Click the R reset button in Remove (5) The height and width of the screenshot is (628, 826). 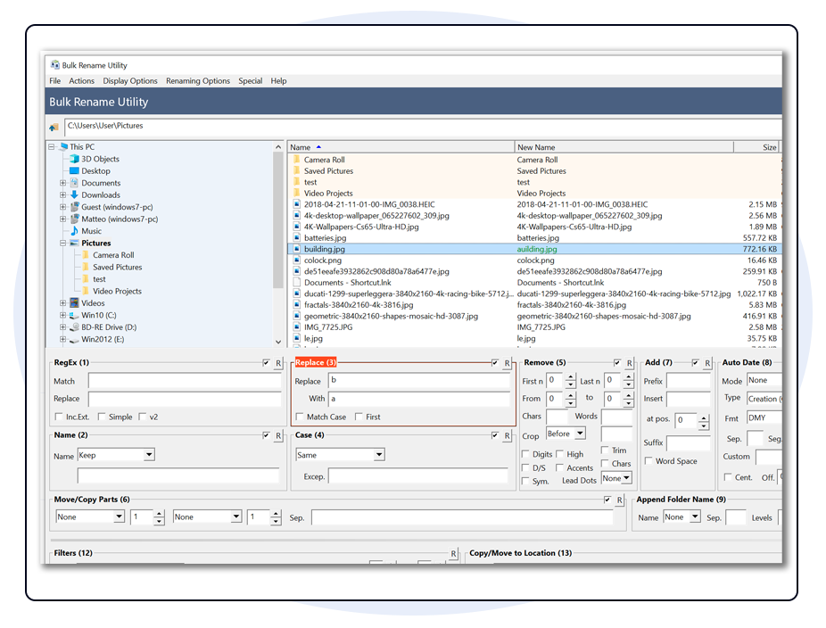629,363
